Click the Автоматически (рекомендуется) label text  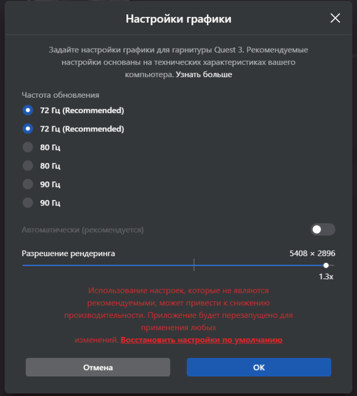[83, 230]
